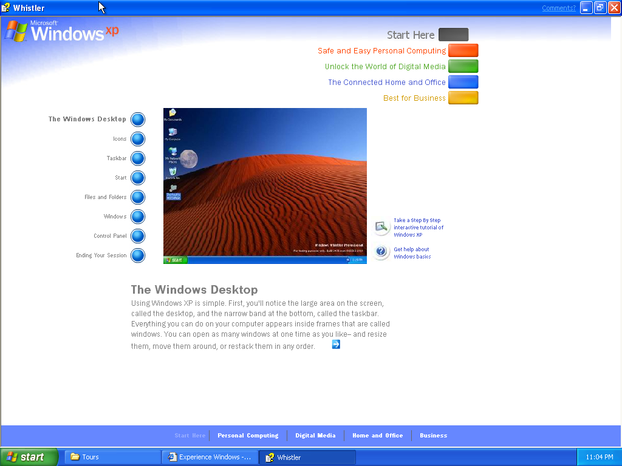Viewport: 622px width, 466px height.
Task: Restore down the Whistler window
Action: point(600,7)
